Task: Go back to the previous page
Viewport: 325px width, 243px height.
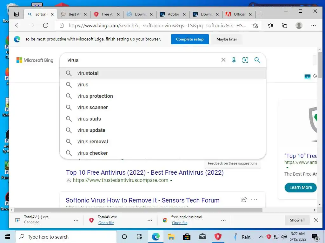Action: (x=18, y=25)
